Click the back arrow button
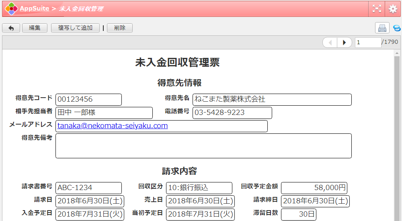 [x=11, y=28]
